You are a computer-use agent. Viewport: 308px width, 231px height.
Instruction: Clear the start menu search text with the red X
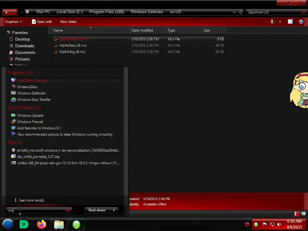68,210
